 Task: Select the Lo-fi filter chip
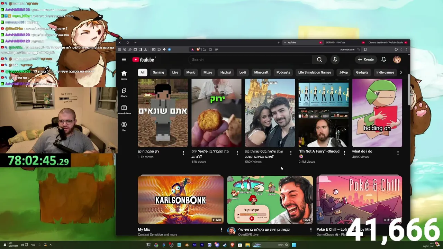(x=243, y=72)
